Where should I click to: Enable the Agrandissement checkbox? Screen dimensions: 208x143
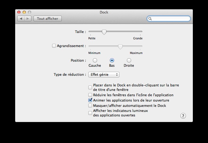(54, 46)
